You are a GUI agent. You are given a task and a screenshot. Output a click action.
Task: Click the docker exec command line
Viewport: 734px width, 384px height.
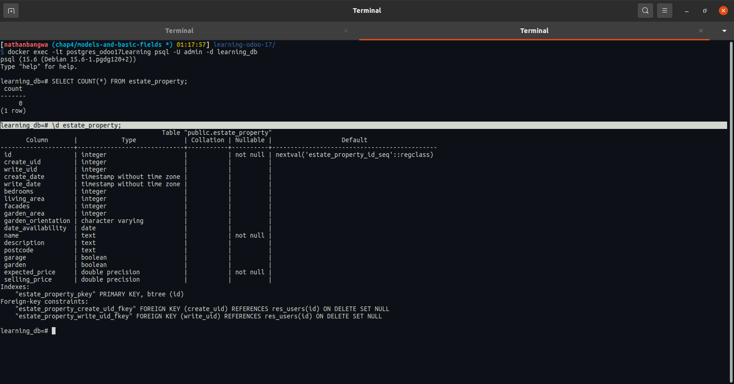click(129, 52)
